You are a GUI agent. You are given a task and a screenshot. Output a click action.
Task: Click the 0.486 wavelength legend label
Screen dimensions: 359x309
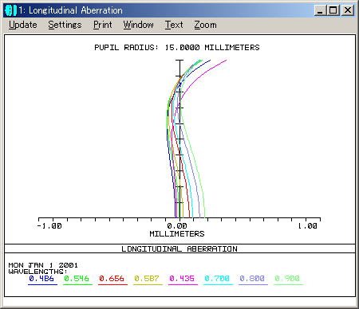click(x=41, y=279)
